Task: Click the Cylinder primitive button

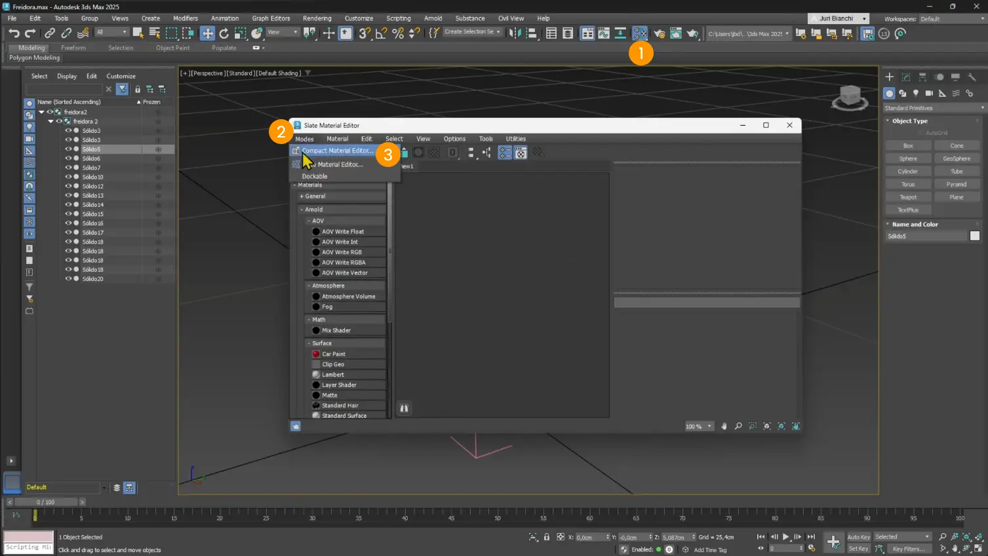Action: (x=908, y=172)
